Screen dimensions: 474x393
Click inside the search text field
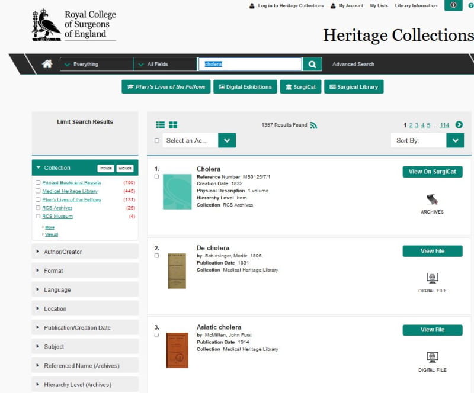point(251,63)
